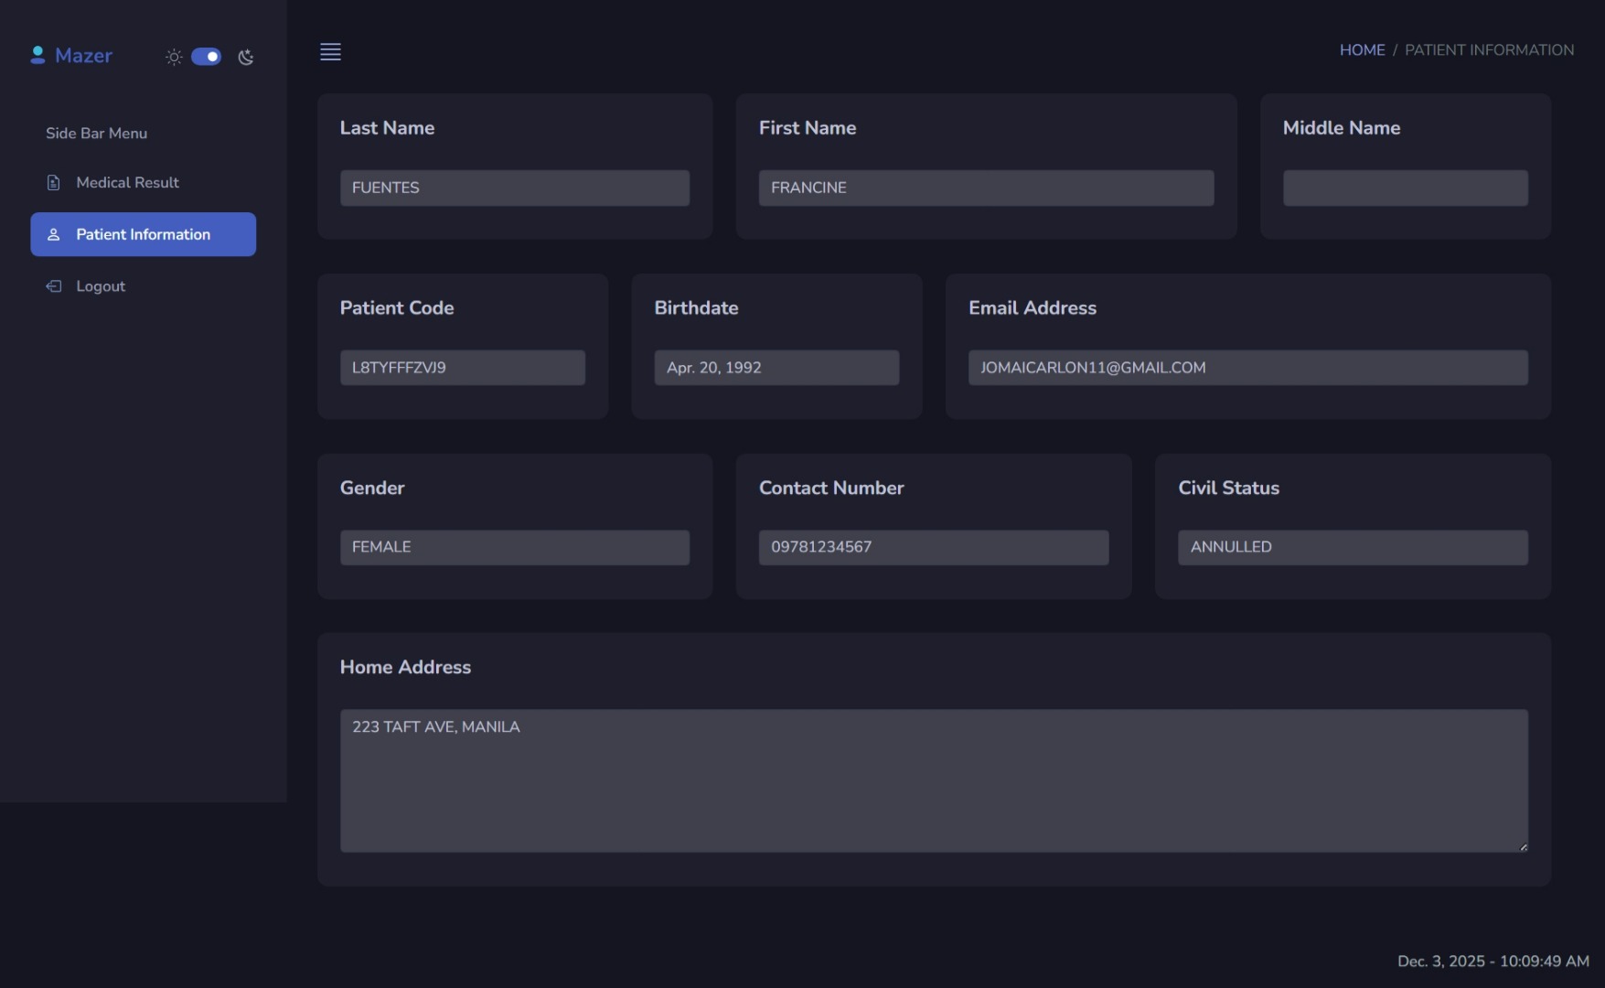Click the Mazer user logo icon

(37, 55)
